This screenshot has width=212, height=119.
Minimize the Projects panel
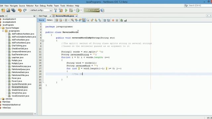pyautogui.click(x=34, y=16)
